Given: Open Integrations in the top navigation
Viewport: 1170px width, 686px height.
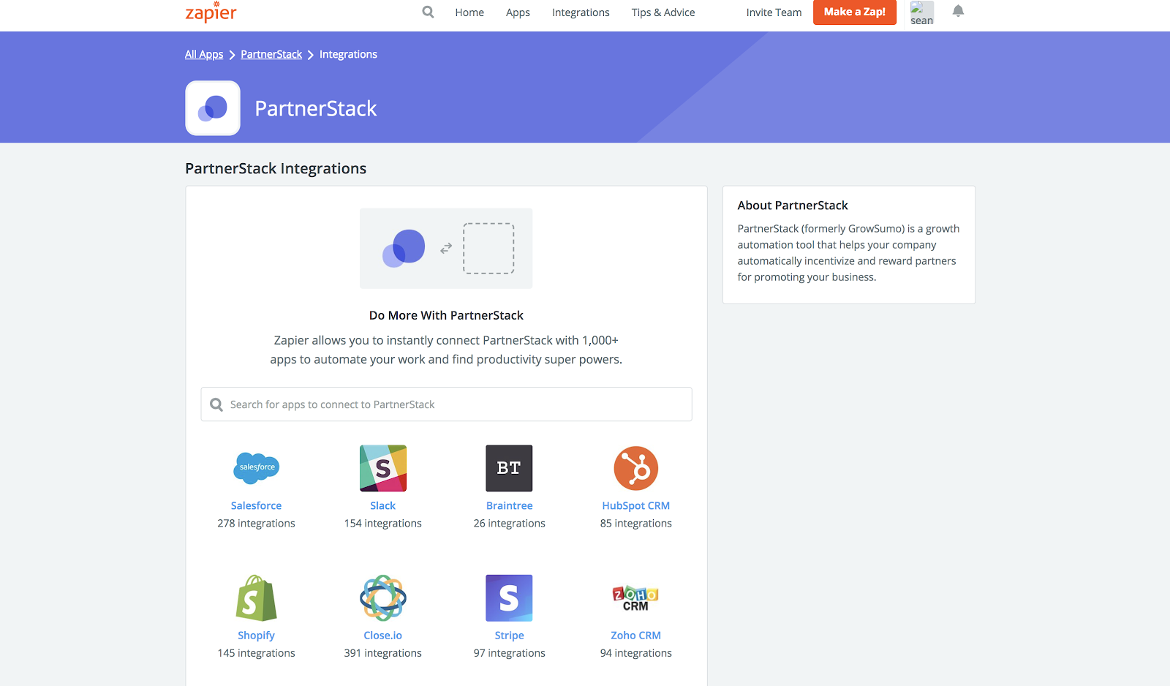Looking at the screenshot, I should [581, 12].
